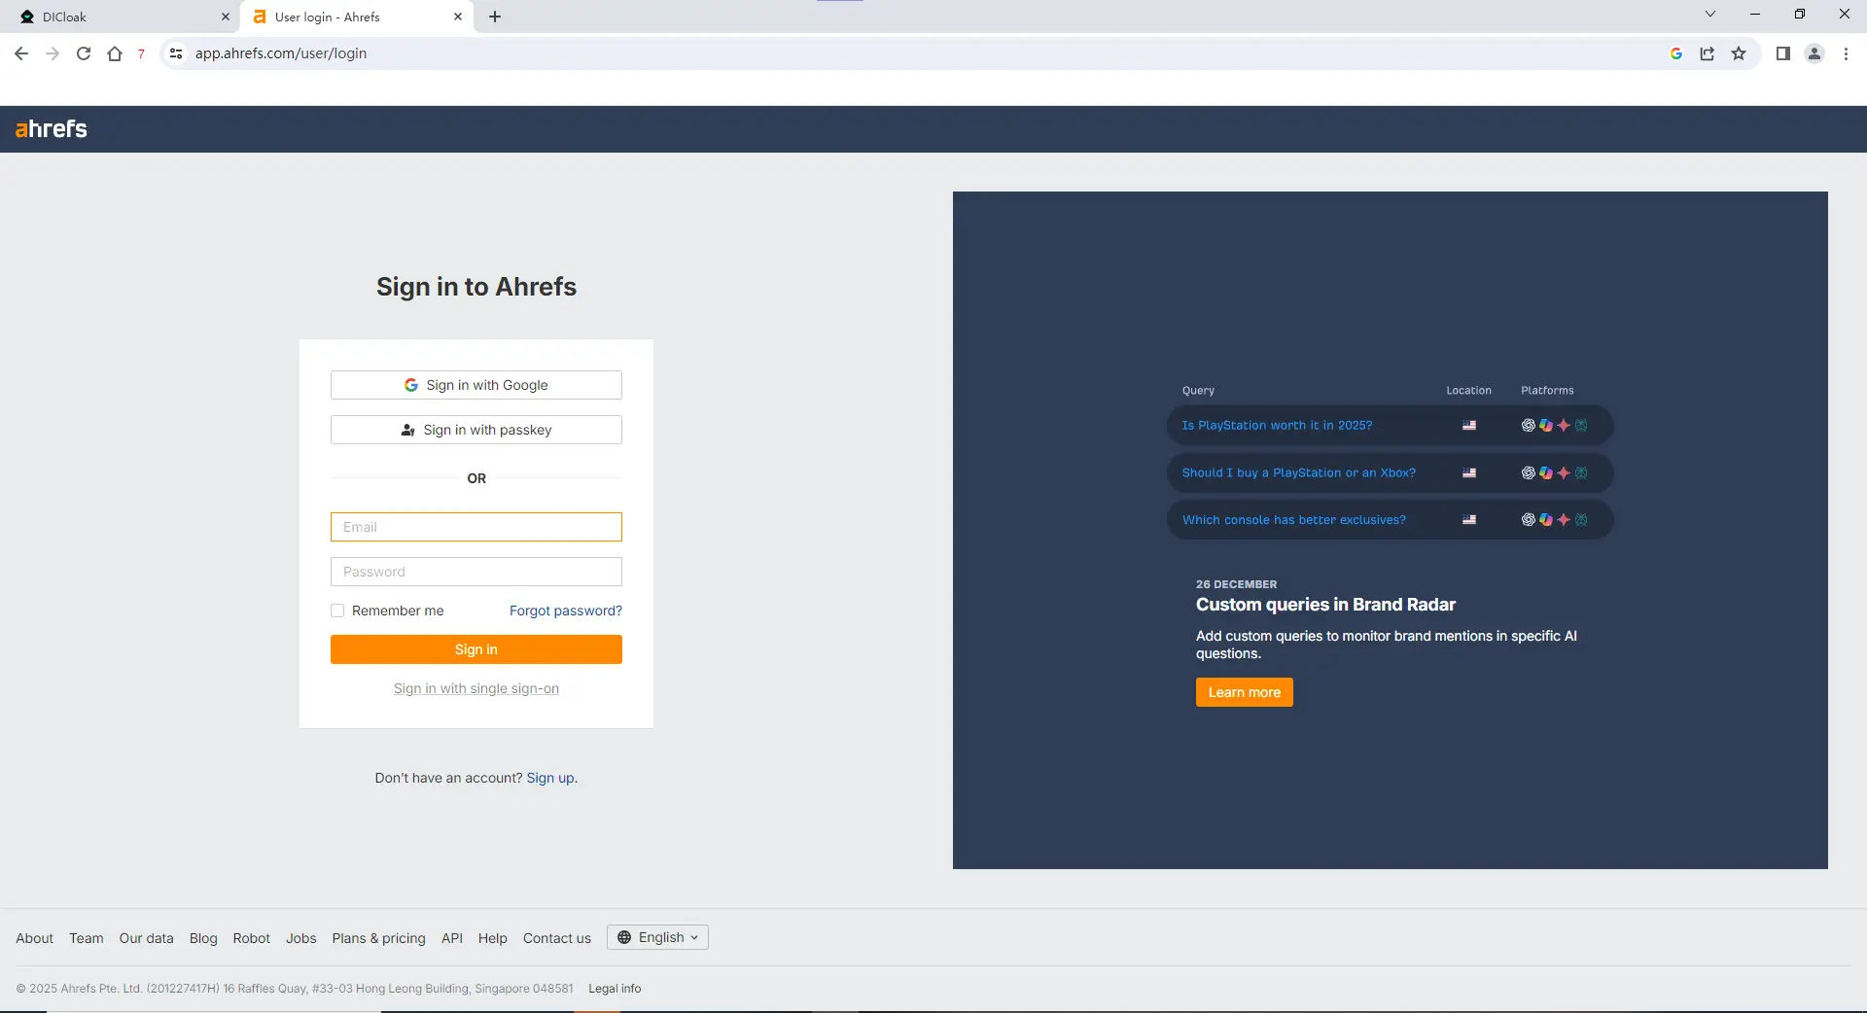The width and height of the screenshot is (1867, 1013).
Task: Reload the page with refresh icon
Action: click(x=84, y=53)
